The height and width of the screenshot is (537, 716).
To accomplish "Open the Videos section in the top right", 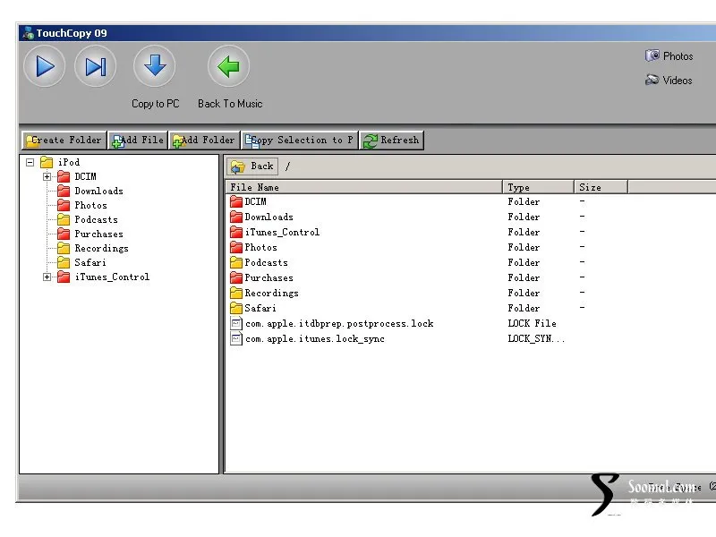I will pyautogui.click(x=669, y=81).
